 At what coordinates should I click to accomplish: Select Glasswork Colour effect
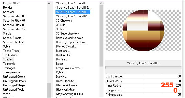coord(66,85)
